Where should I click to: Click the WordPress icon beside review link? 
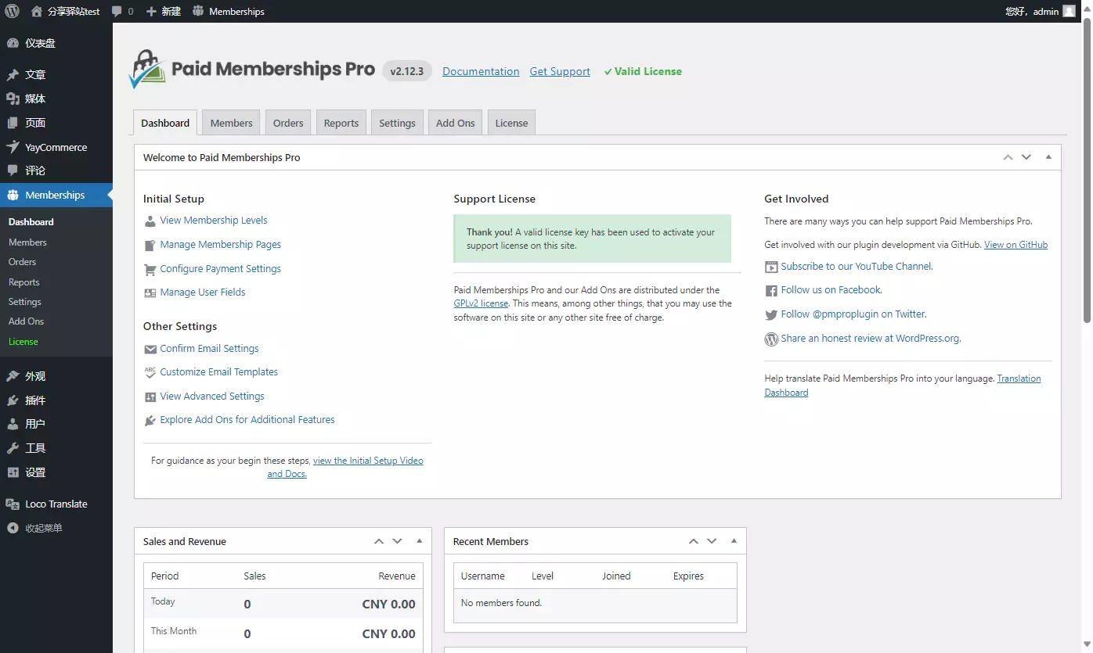point(771,339)
